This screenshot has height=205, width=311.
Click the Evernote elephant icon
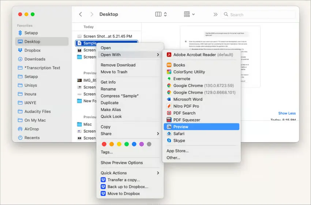pyautogui.click(x=169, y=79)
